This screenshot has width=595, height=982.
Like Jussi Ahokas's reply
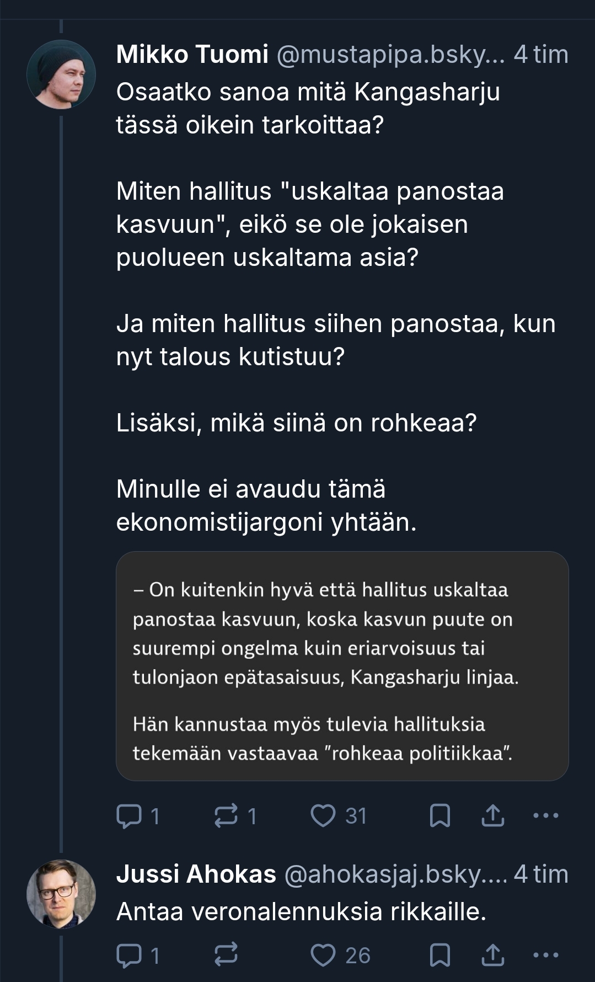pos(323,956)
